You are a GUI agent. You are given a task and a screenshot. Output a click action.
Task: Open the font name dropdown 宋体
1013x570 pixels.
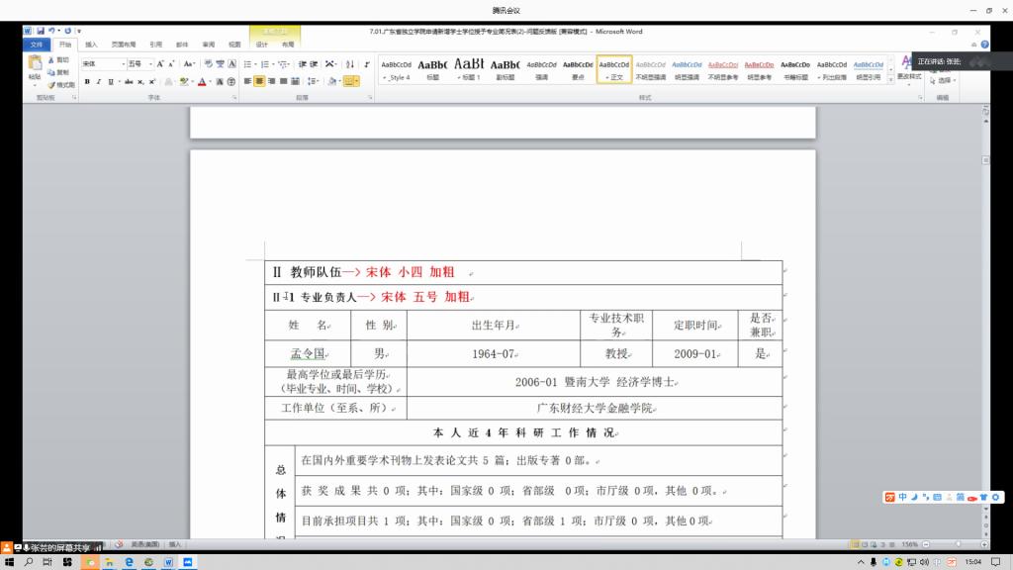pyautogui.click(x=123, y=64)
